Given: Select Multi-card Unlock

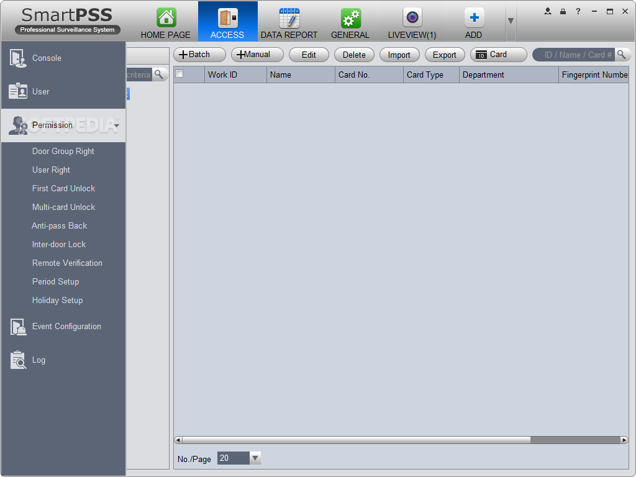Looking at the screenshot, I should point(64,207).
